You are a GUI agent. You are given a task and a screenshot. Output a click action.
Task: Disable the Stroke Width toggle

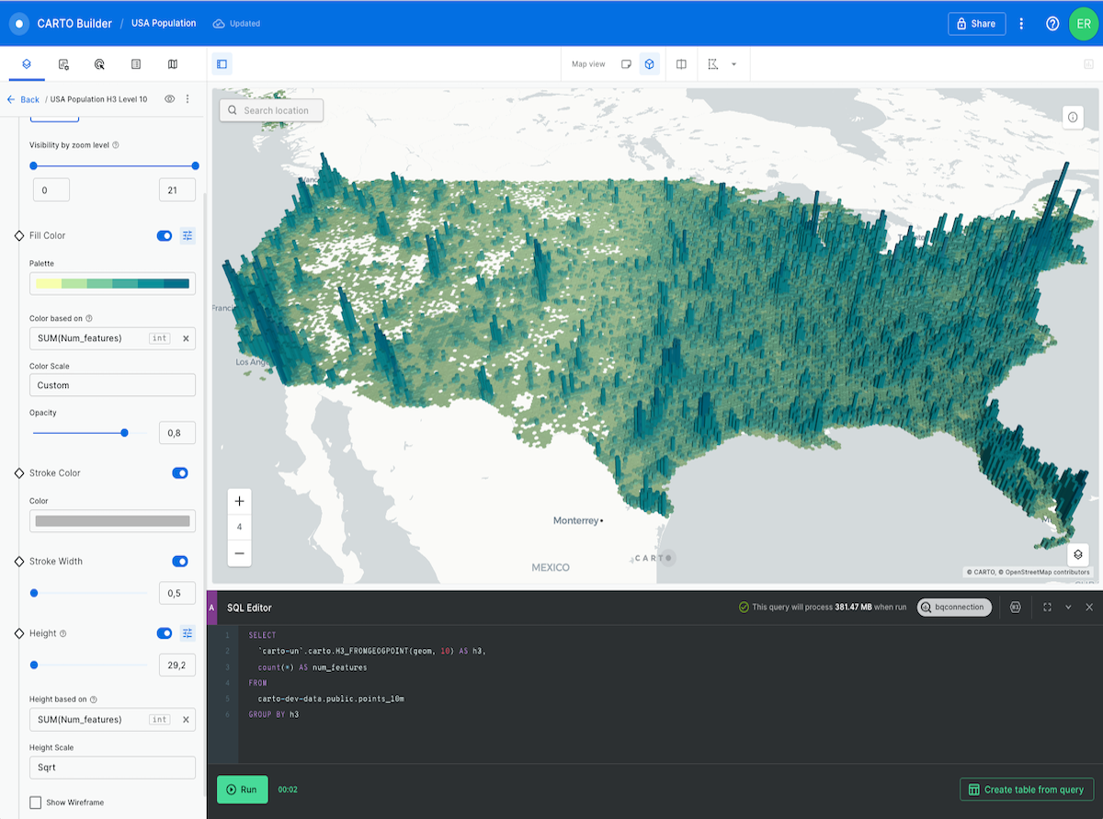tap(180, 561)
